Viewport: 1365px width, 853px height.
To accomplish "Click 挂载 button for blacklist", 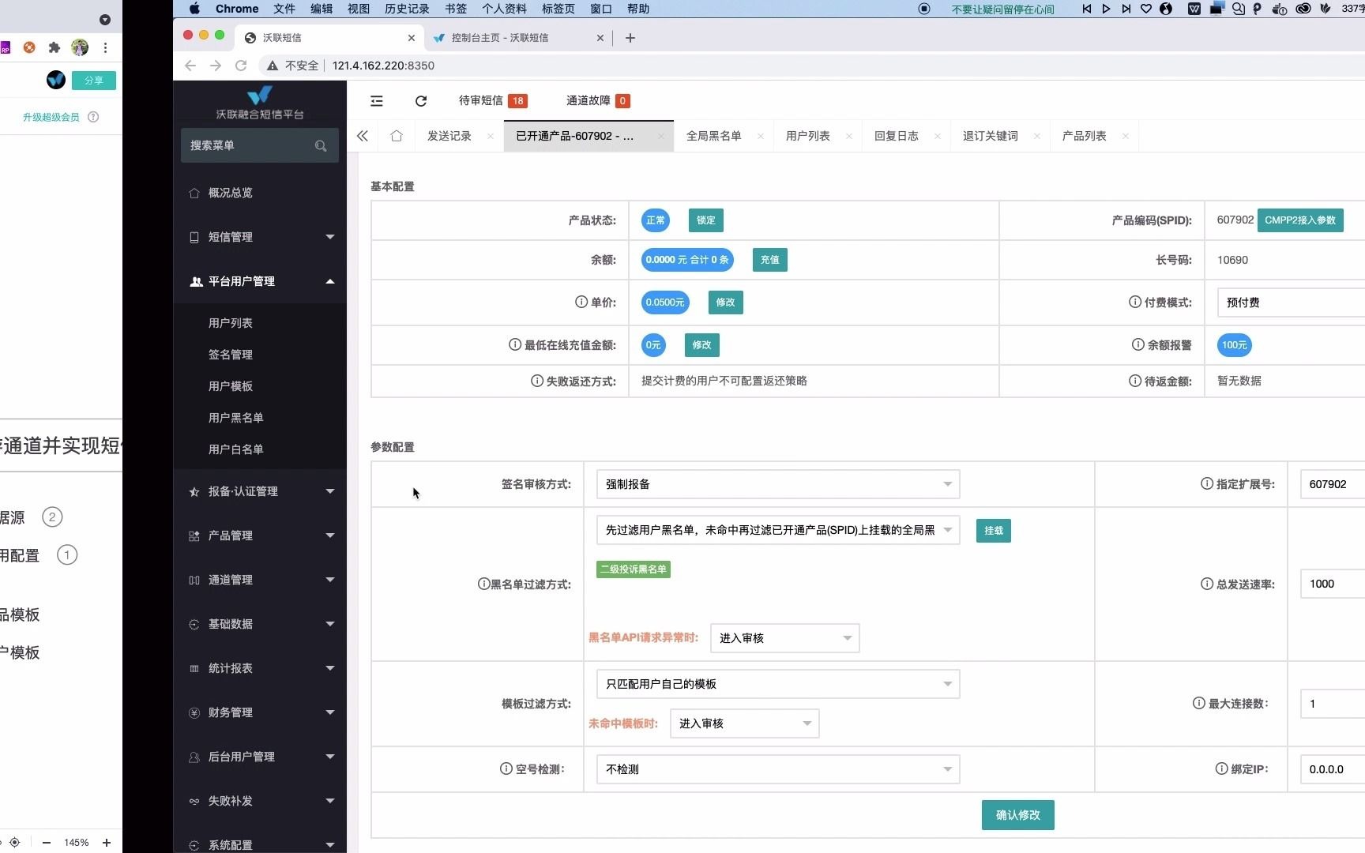I will [993, 531].
